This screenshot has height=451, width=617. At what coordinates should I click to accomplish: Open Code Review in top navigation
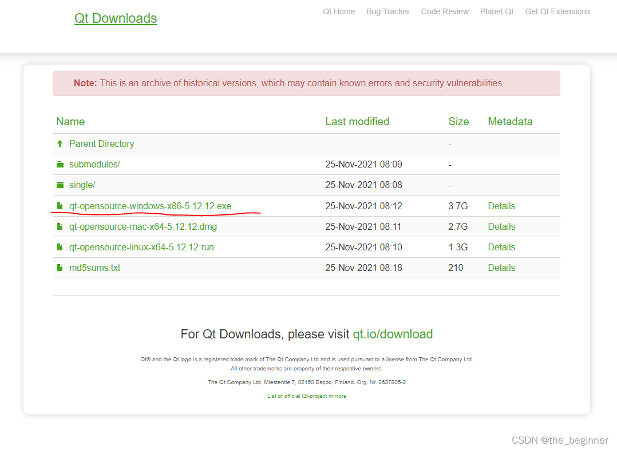pyautogui.click(x=445, y=12)
